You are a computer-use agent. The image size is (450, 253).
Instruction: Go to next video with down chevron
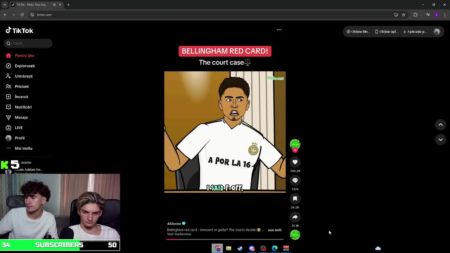pos(441,140)
